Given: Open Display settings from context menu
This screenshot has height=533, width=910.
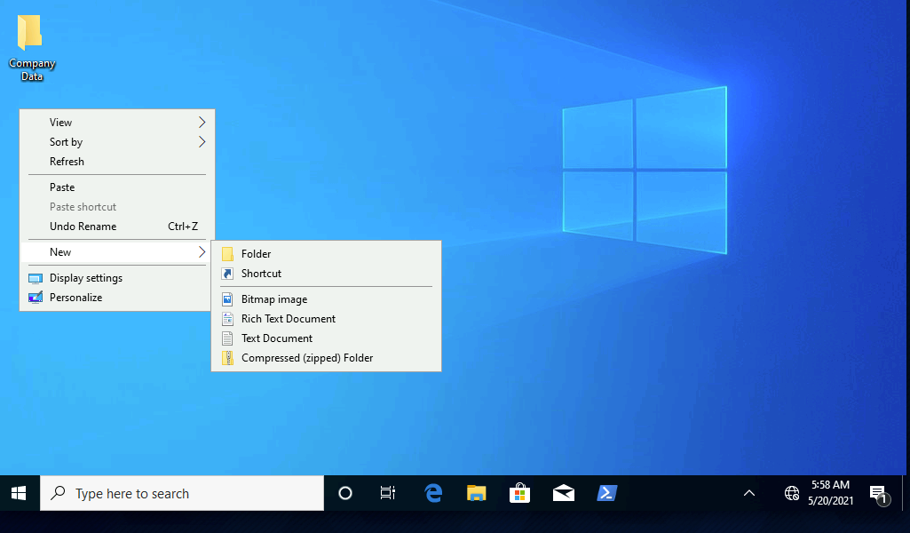Looking at the screenshot, I should point(86,278).
